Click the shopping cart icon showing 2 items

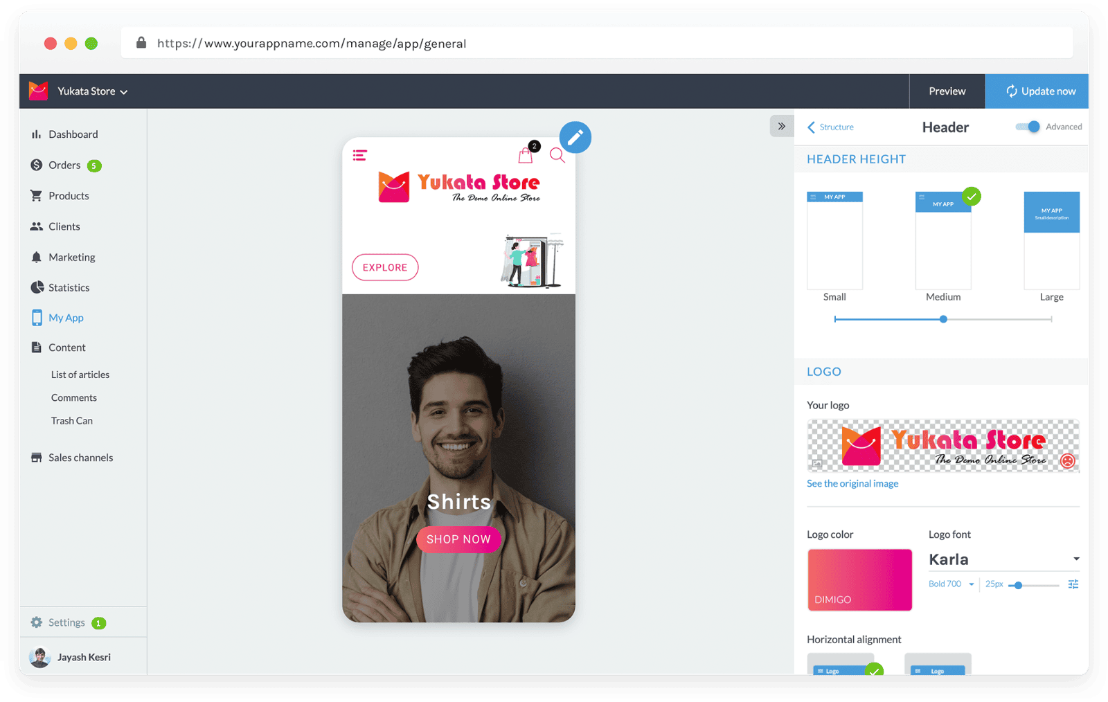(526, 156)
